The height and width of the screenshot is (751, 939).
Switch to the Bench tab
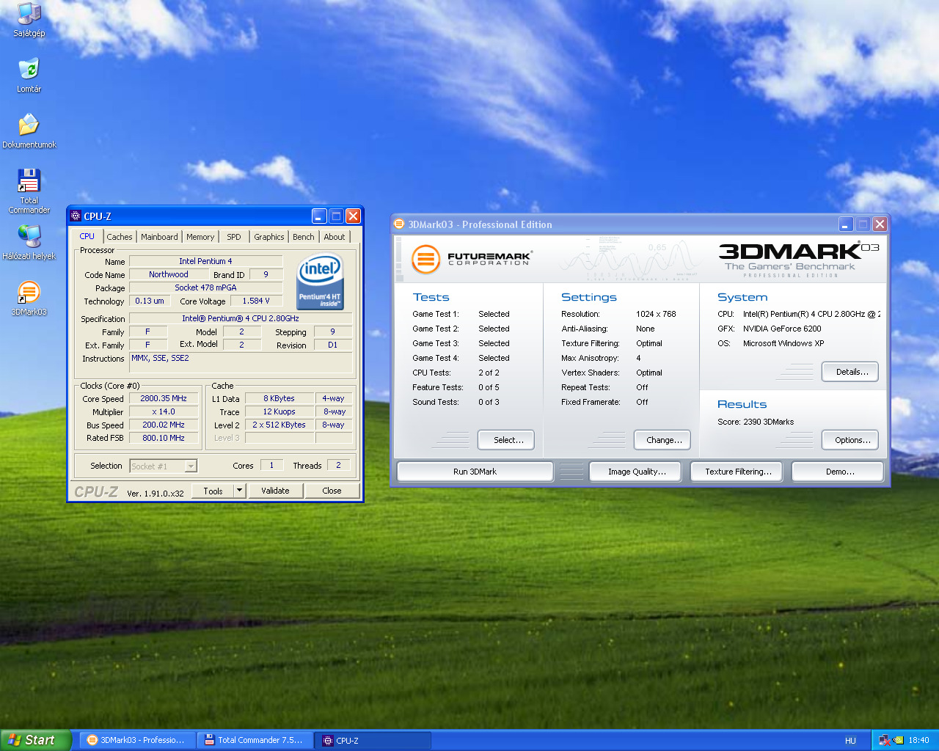pos(304,237)
